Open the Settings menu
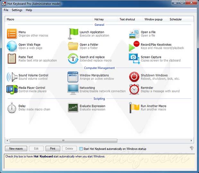The image size is (199, 173). coord(17,10)
